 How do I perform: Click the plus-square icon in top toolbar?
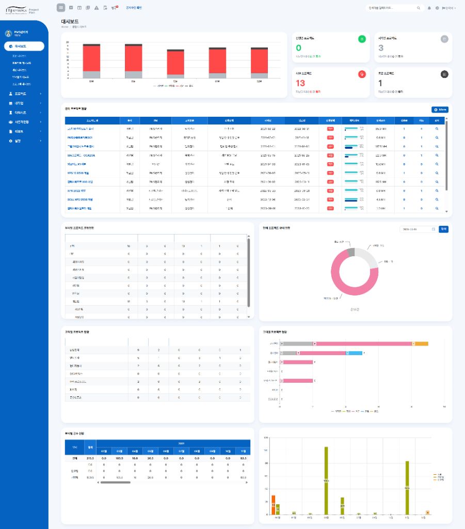tap(71, 7)
